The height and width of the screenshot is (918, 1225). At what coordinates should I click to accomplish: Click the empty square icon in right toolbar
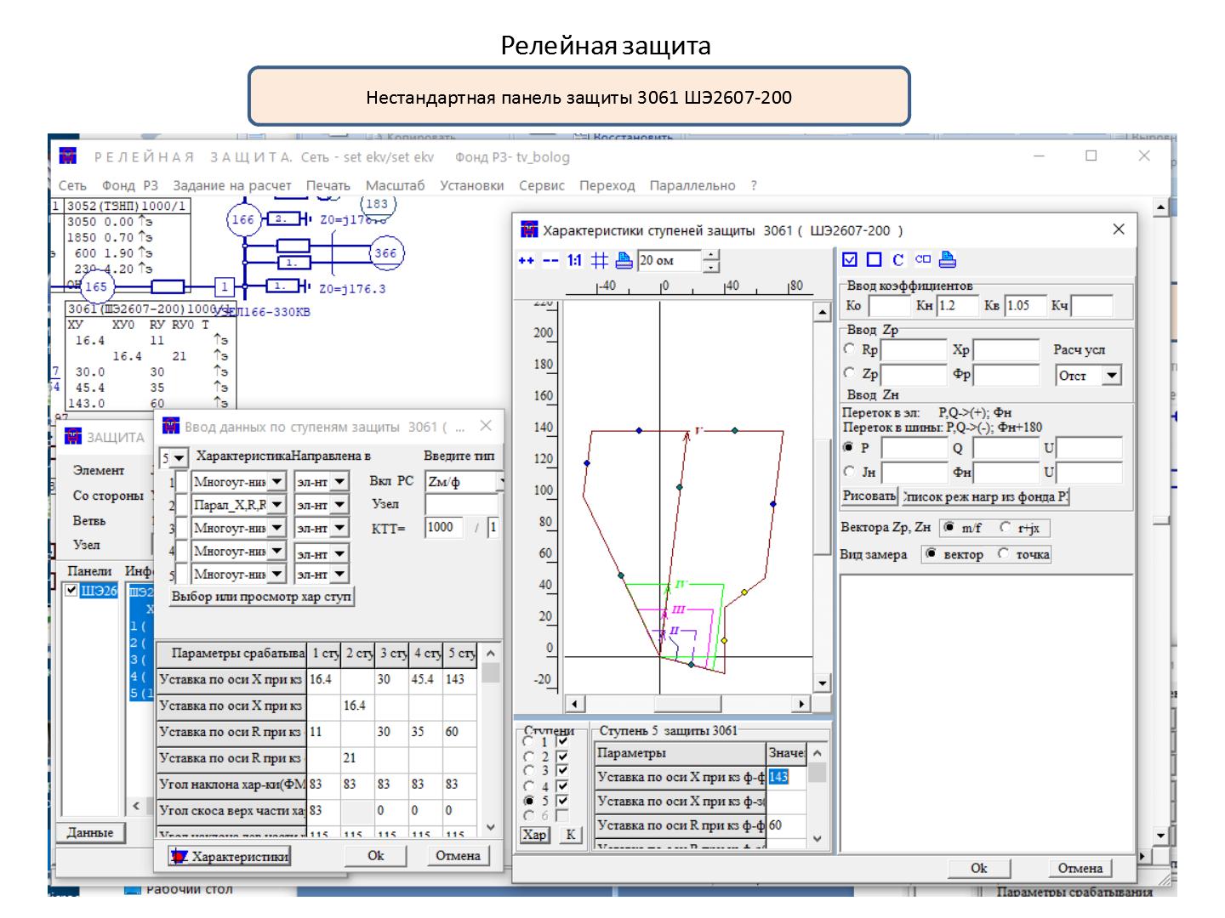coord(874,260)
